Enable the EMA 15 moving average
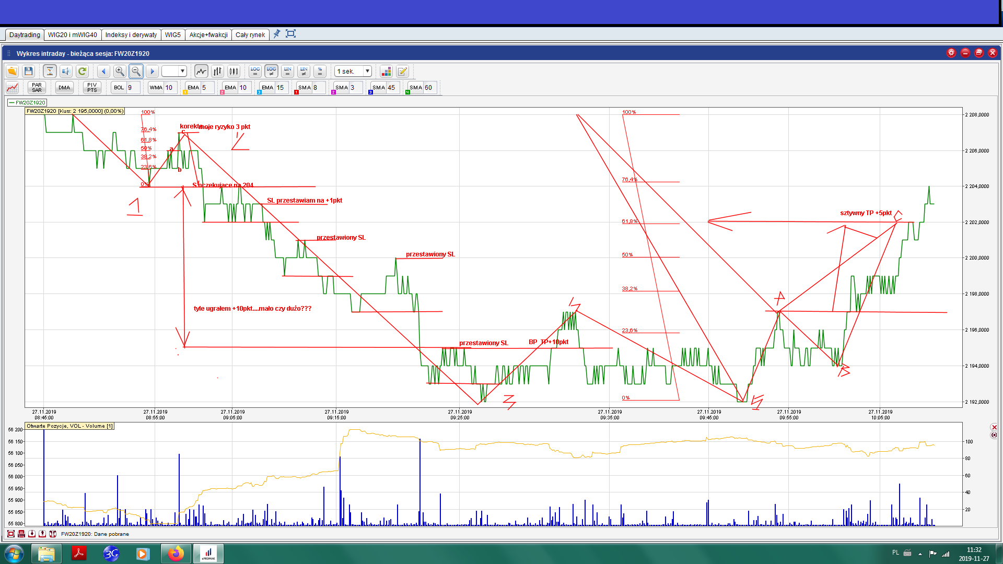 267,87
